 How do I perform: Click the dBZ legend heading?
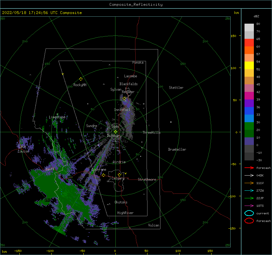(x=256, y=16)
